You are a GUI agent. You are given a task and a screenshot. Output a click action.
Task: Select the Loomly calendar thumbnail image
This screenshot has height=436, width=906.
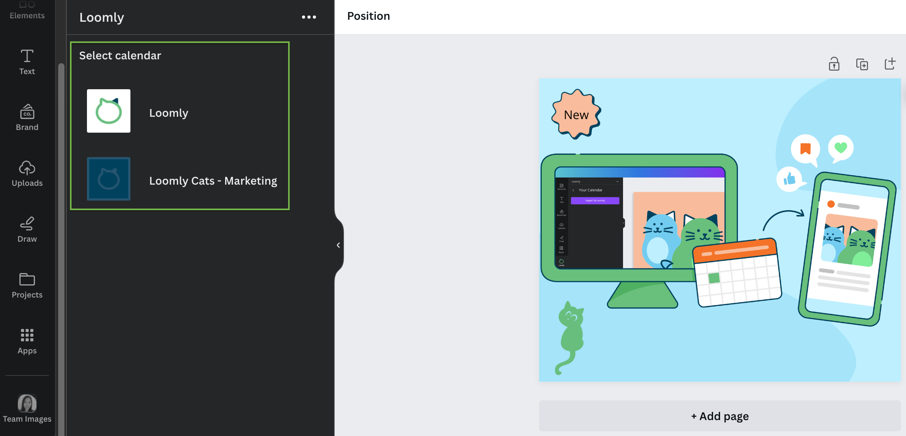[x=109, y=111]
